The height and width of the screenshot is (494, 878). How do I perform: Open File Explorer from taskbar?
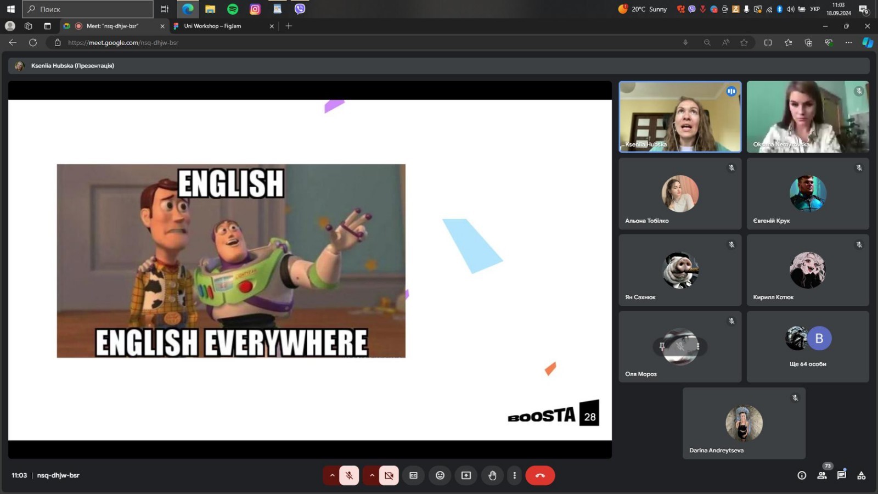(210, 9)
